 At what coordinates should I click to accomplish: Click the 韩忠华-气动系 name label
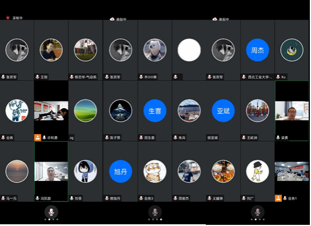[x=86, y=77]
